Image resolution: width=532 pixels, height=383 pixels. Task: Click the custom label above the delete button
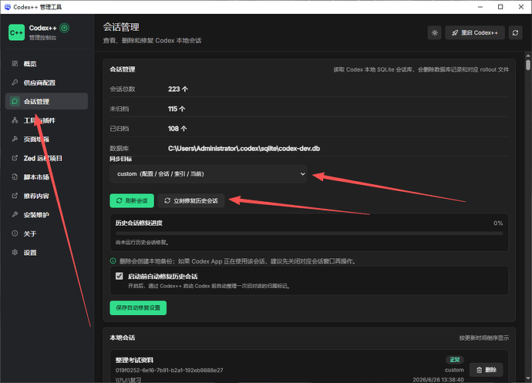coord(454,370)
